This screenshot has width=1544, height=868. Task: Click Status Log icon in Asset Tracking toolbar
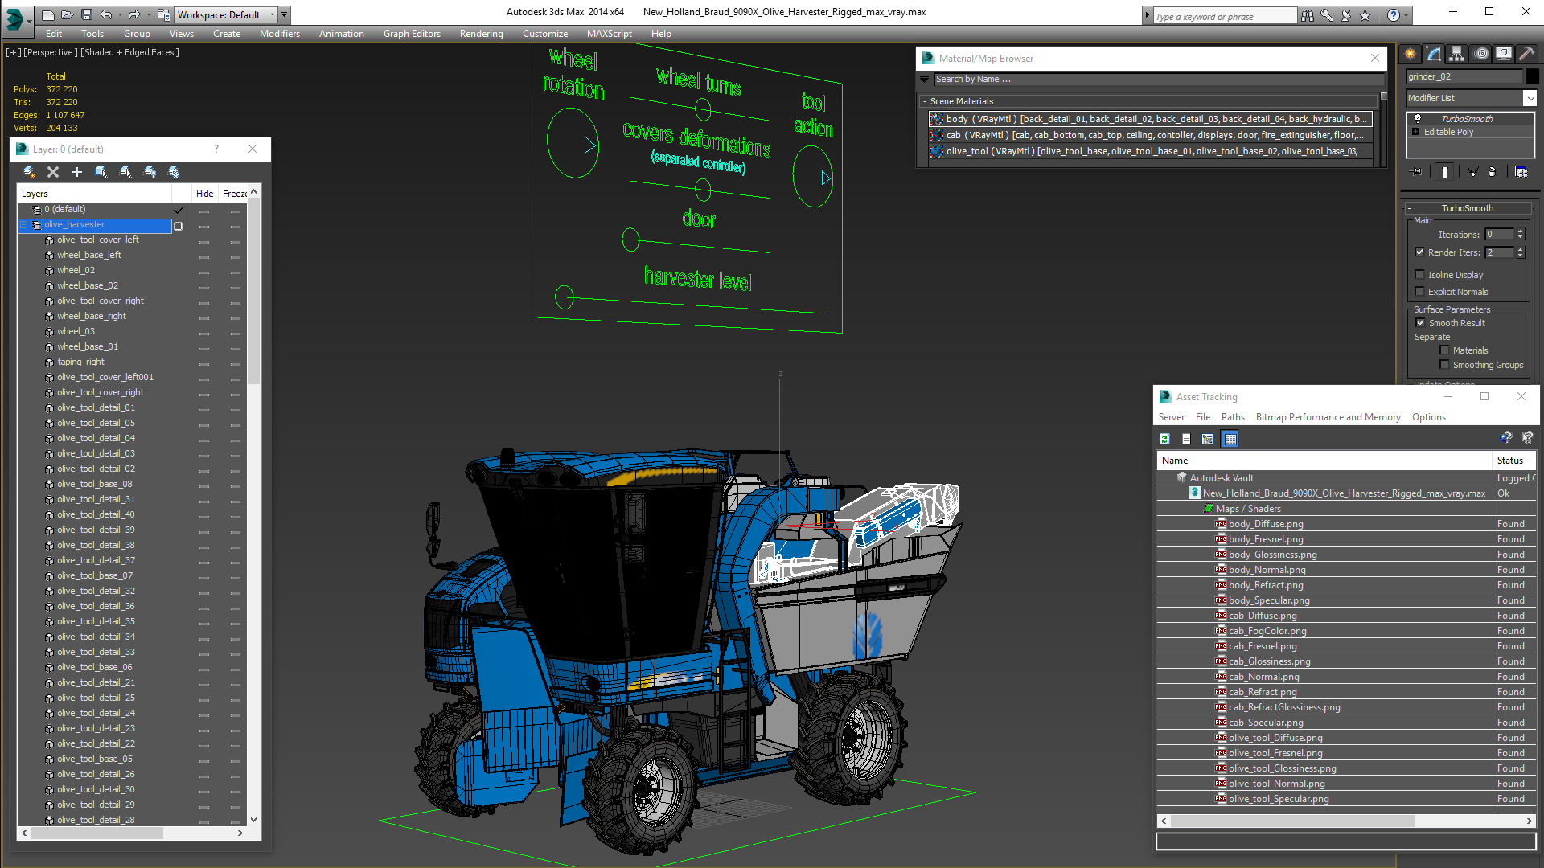[x=1186, y=439]
